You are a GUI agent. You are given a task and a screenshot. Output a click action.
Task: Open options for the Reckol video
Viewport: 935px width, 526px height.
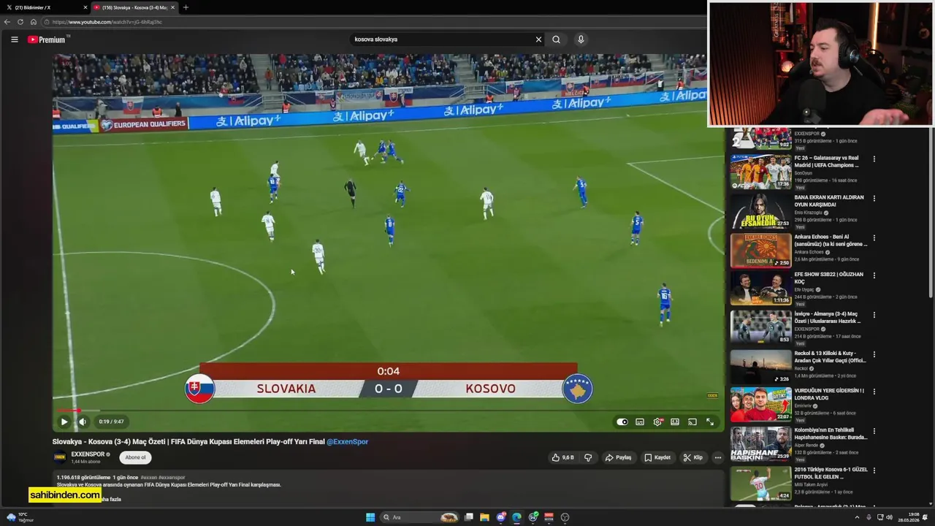pos(874,354)
